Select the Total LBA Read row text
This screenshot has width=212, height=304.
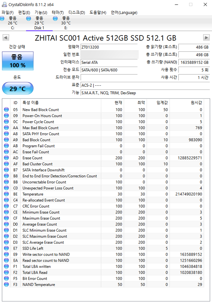pos(35,272)
